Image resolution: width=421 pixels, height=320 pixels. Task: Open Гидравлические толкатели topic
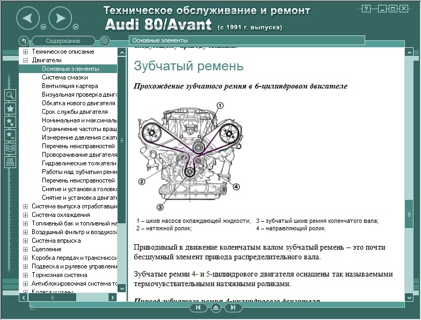tap(79, 163)
